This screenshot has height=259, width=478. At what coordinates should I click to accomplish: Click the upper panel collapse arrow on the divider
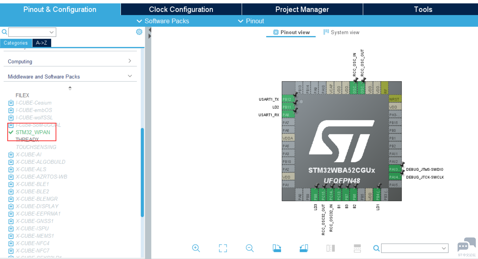point(150,30)
